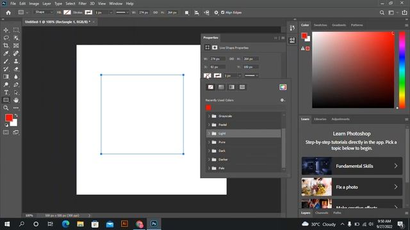Open stroke width dropdown in options bar
Viewport: 410px width, 230px height.
(111, 13)
